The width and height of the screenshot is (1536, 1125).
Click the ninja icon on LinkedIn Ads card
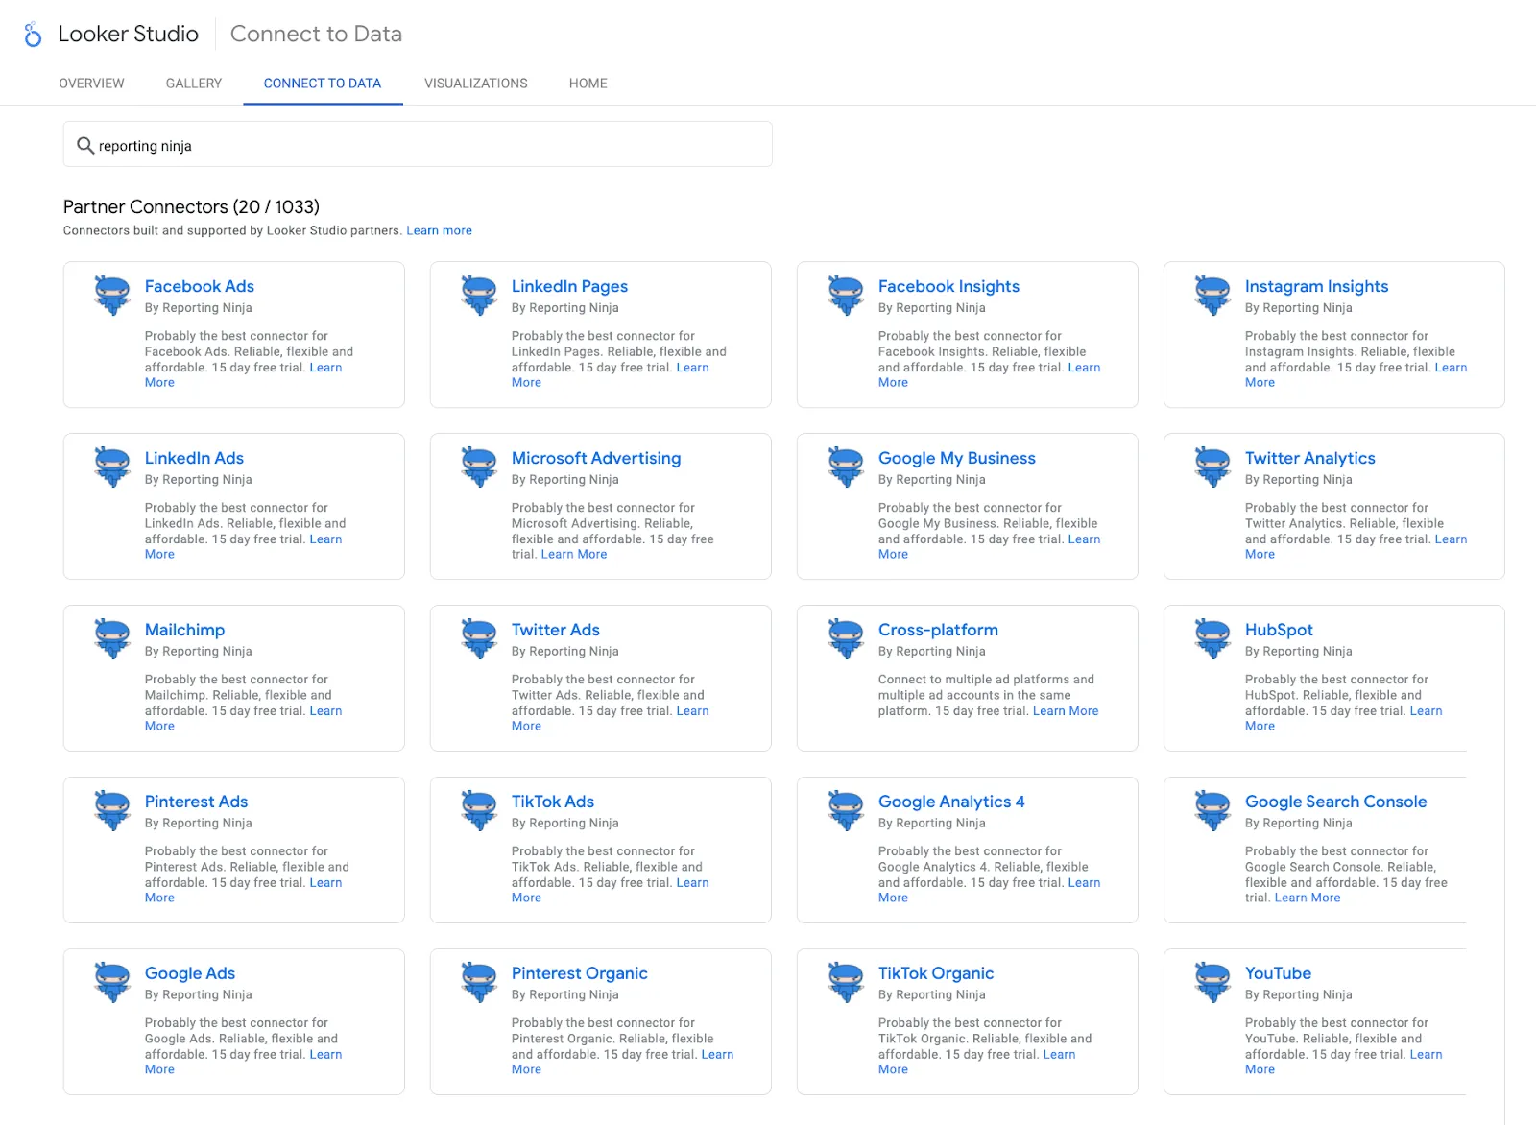(x=112, y=467)
